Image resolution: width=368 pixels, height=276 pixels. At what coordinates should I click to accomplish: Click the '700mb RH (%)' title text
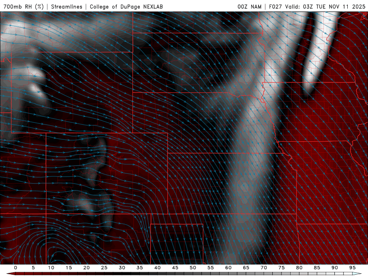[x=24, y=6]
